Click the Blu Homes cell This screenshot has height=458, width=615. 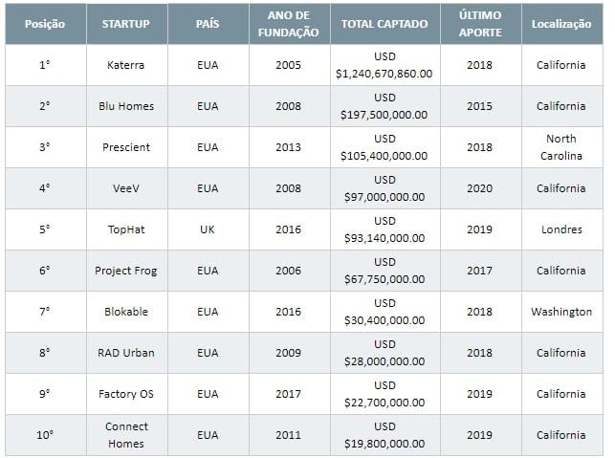tap(126, 106)
